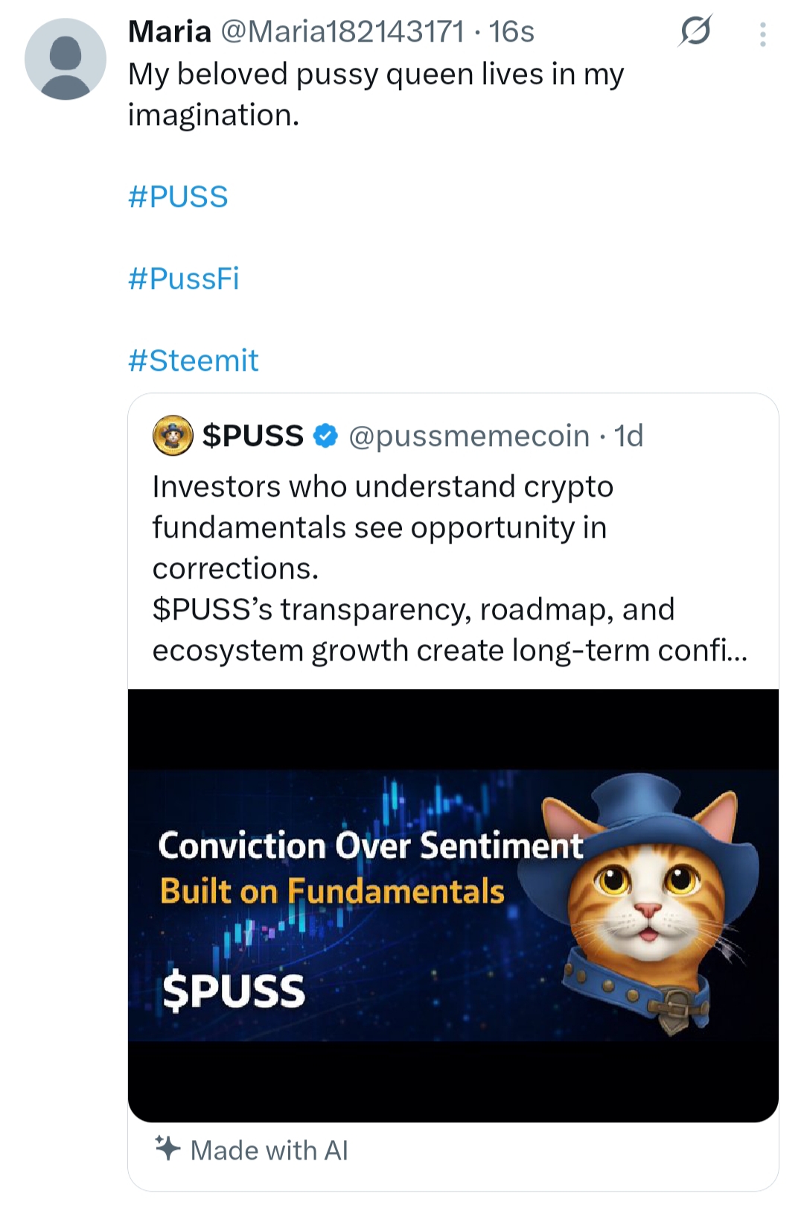Open the #PUSS hashtag

(x=178, y=197)
